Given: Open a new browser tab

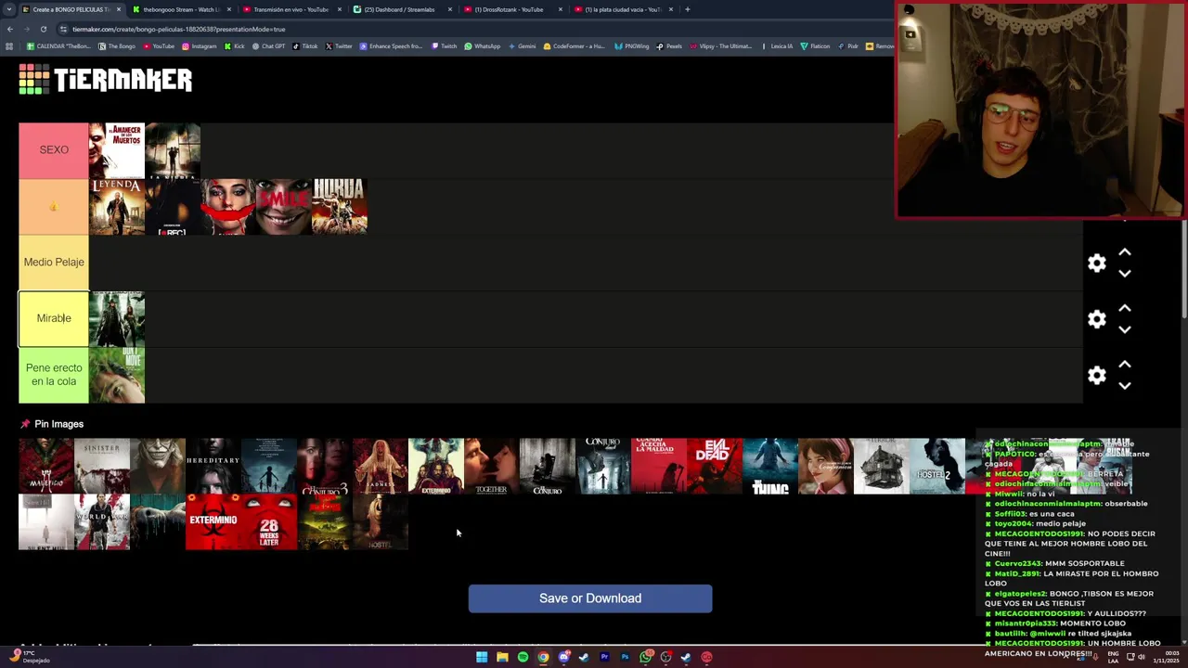Looking at the screenshot, I should (x=687, y=9).
